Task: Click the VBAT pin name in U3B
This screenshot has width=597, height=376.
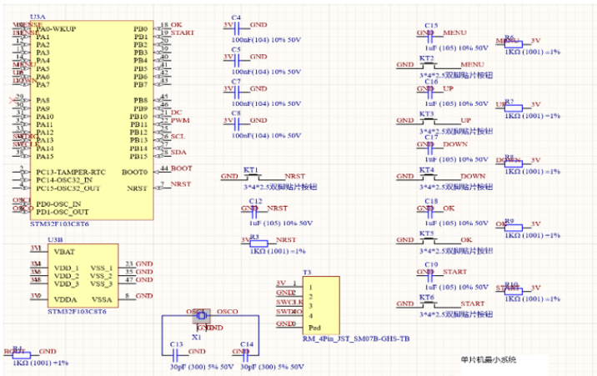Action: (64, 252)
